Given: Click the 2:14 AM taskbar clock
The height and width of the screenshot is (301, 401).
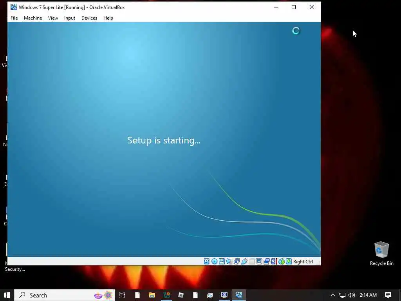Looking at the screenshot, I should pyautogui.click(x=368, y=295).
